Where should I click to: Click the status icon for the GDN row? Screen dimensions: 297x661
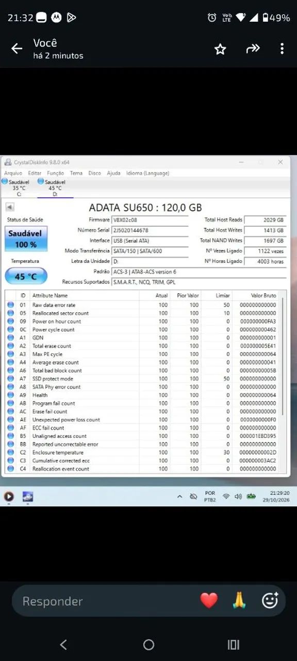(10, 338)
